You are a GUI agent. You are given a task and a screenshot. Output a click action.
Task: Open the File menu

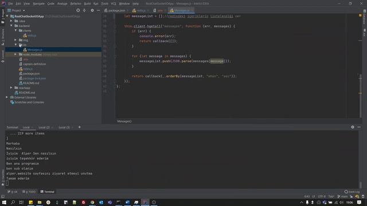[10, 3]
